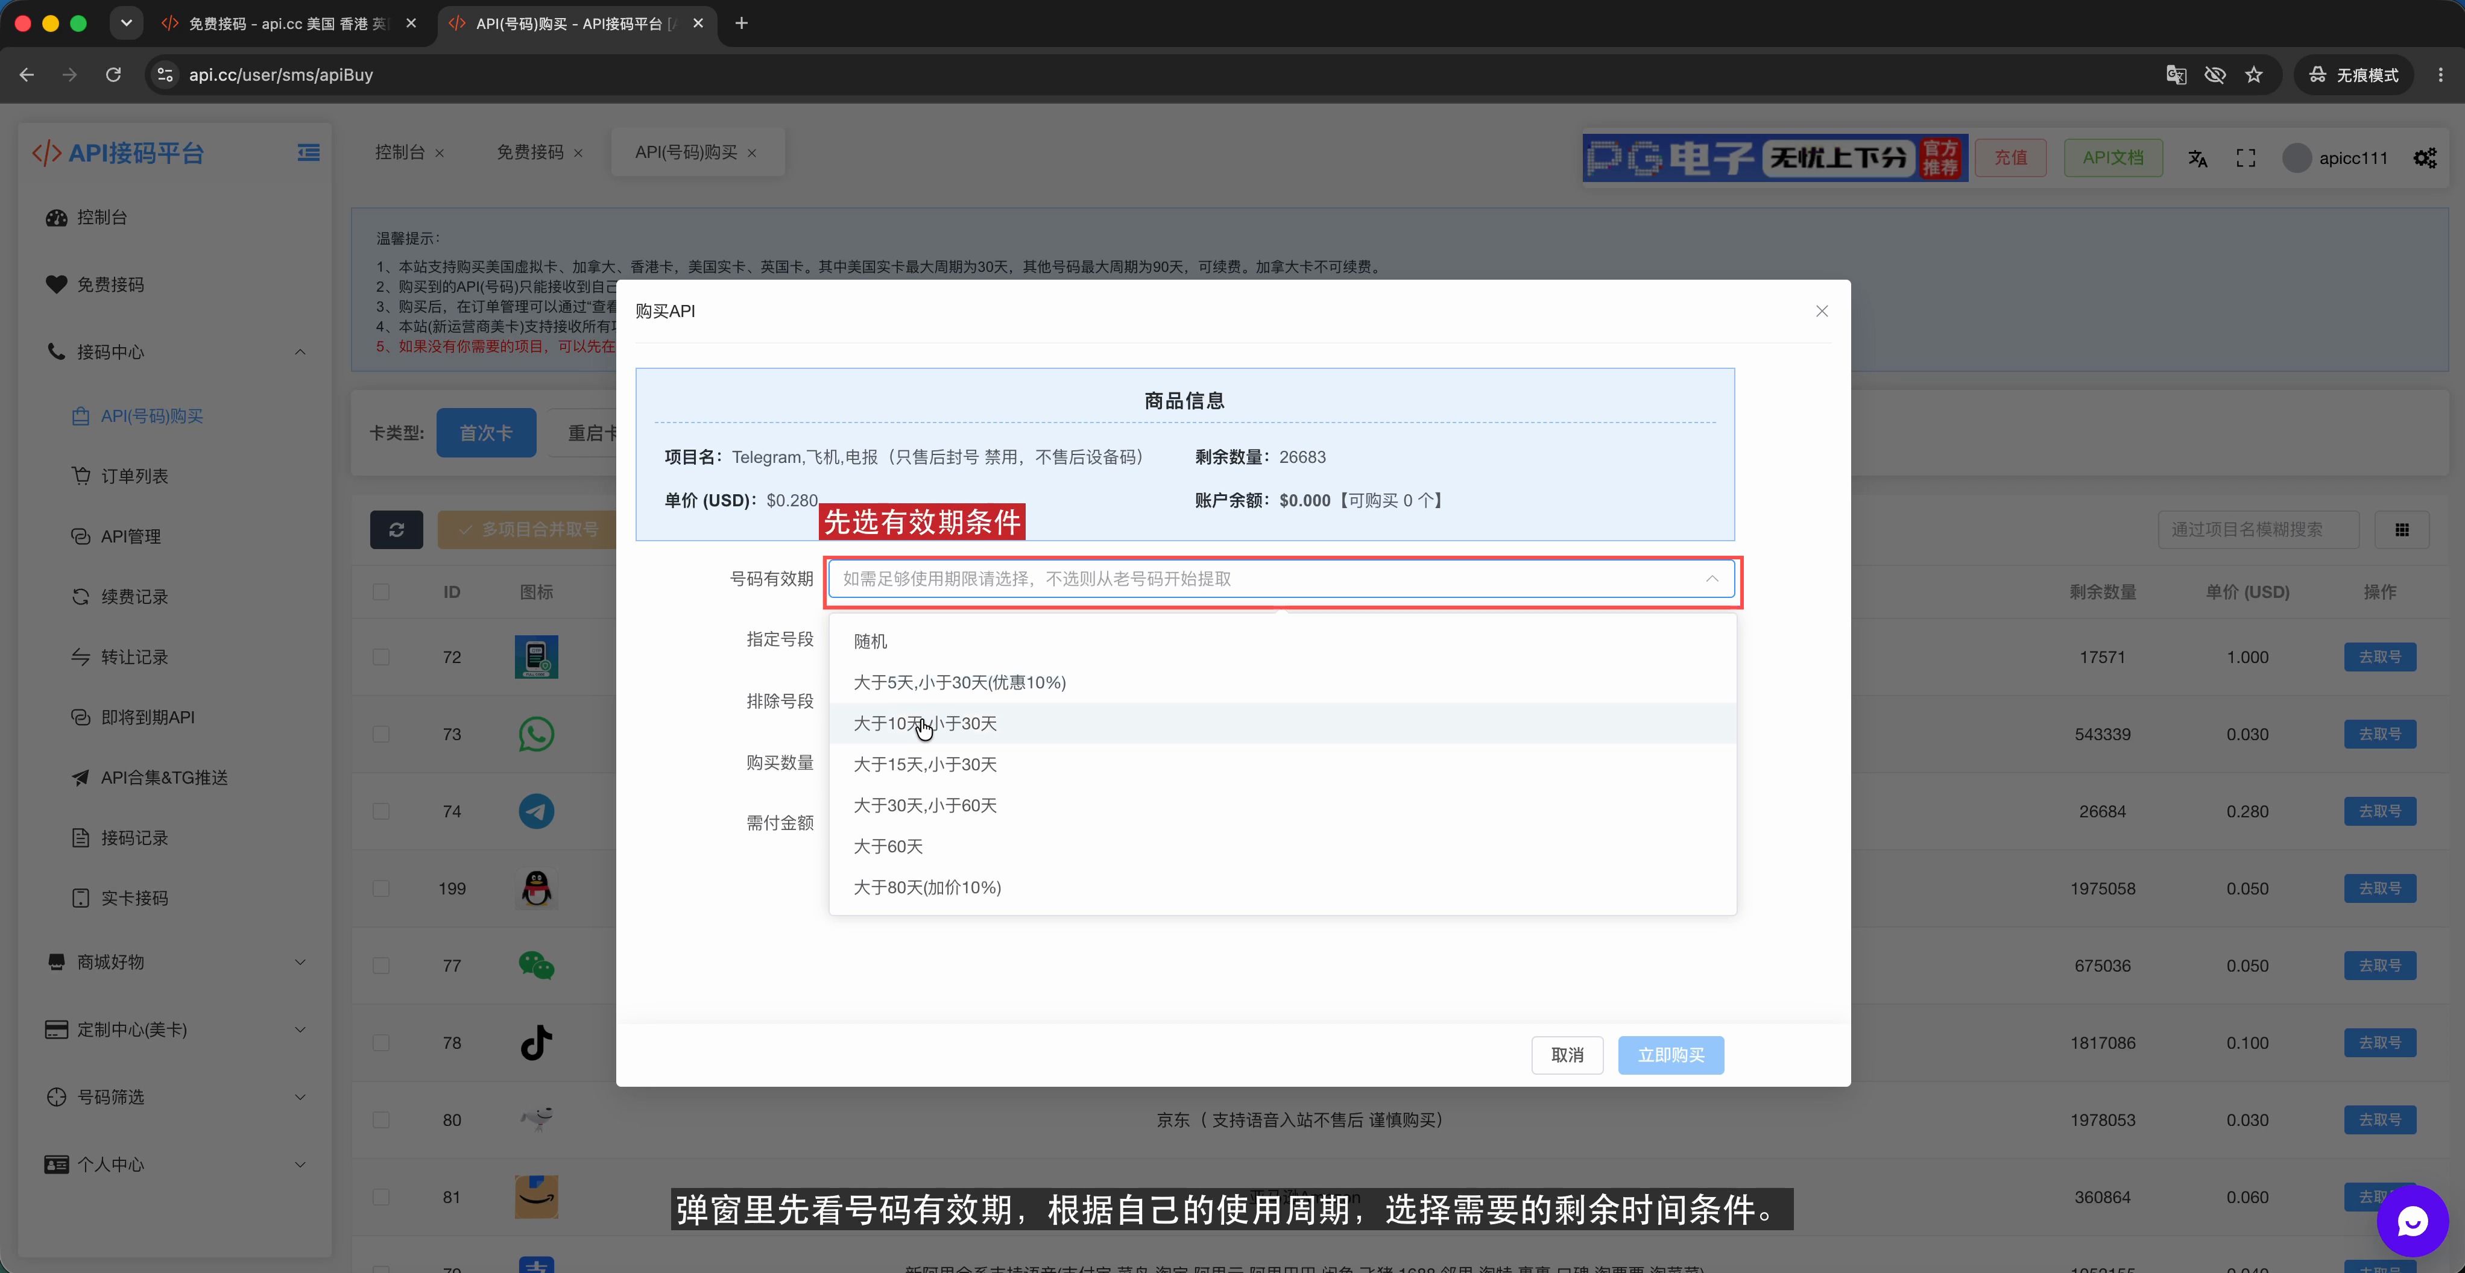Tick the checkbox for row ID 73
Image resolution: width=2465 pixels, height=1273 pixels.
point(381,734)
